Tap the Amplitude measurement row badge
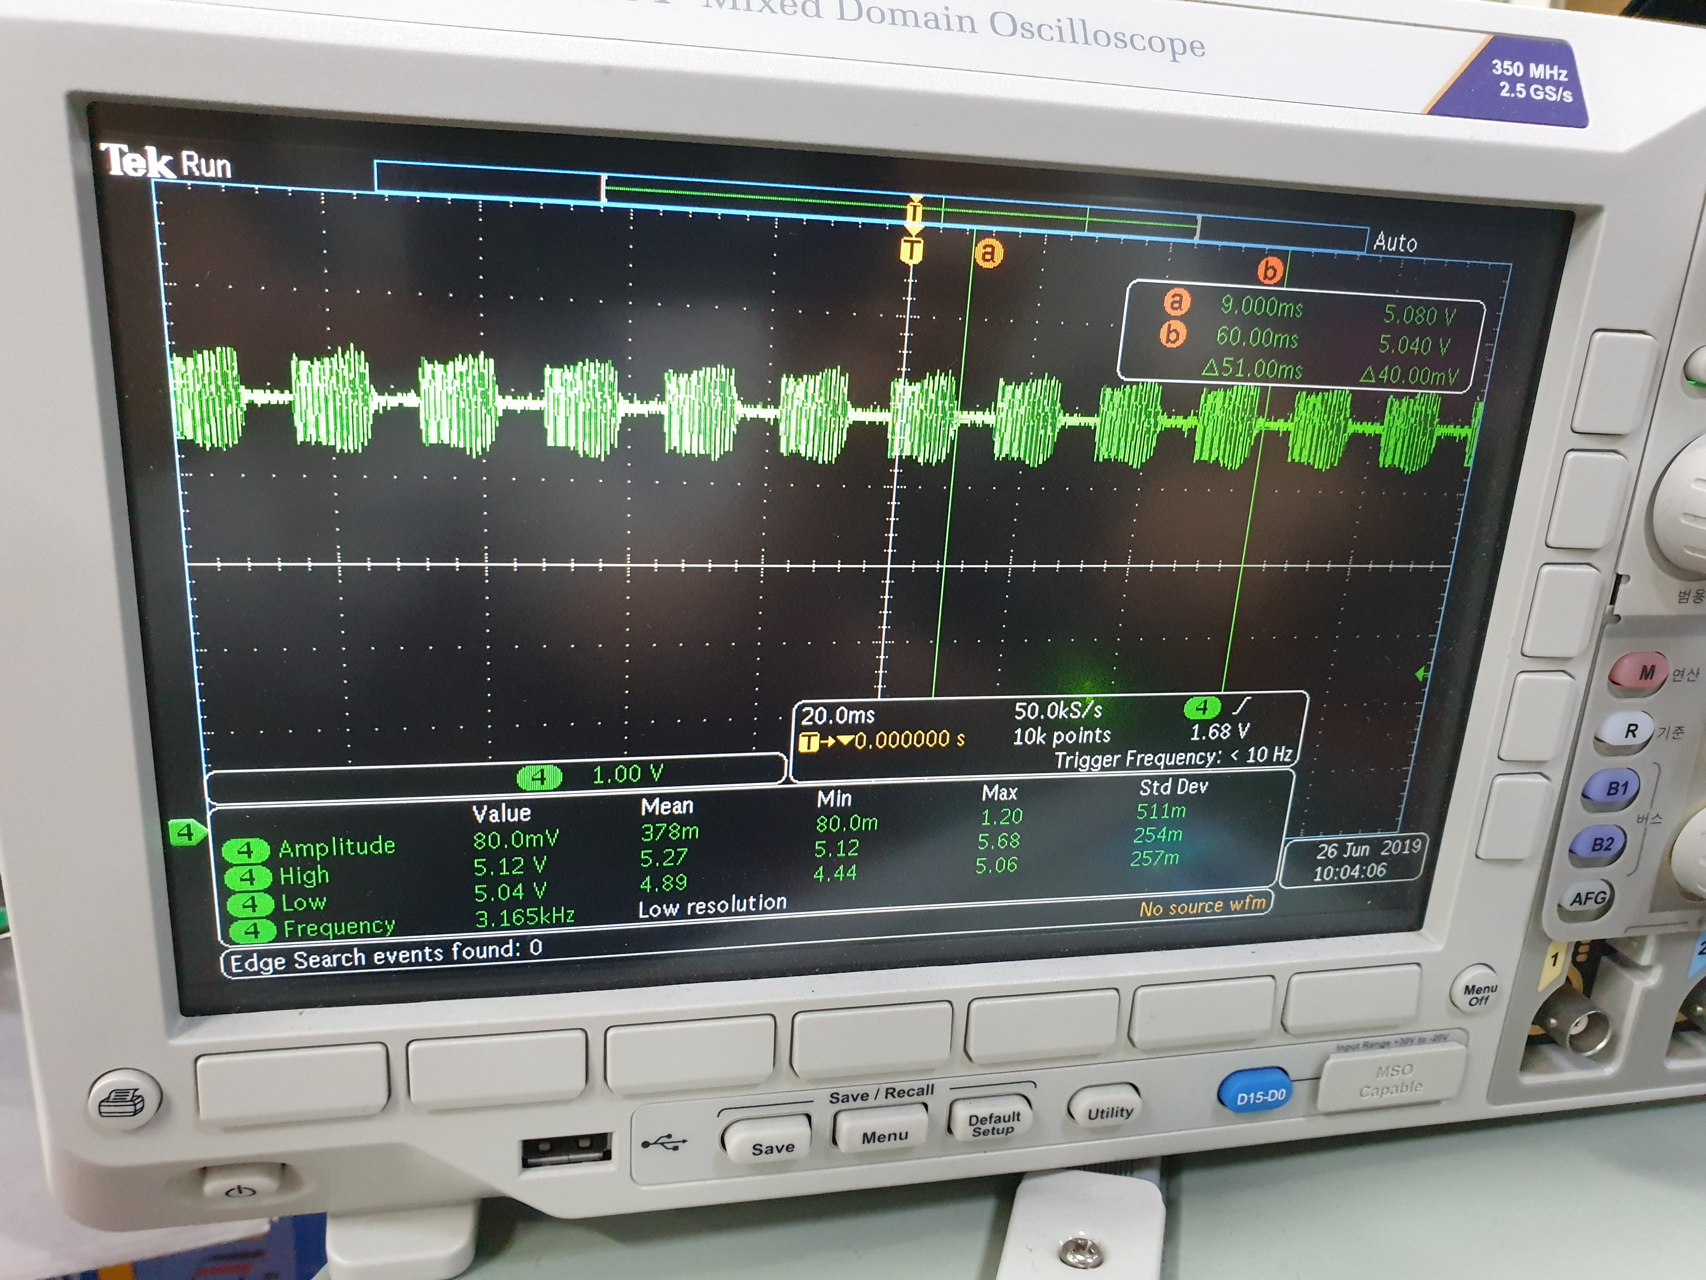 245,850
